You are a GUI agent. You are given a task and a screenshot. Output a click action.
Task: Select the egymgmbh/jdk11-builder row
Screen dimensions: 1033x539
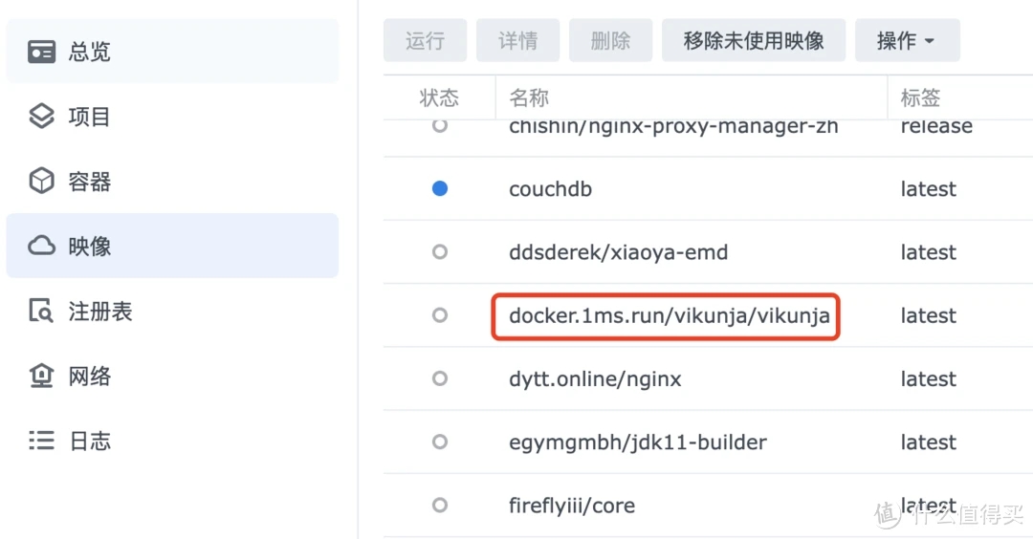click(708, 442)
